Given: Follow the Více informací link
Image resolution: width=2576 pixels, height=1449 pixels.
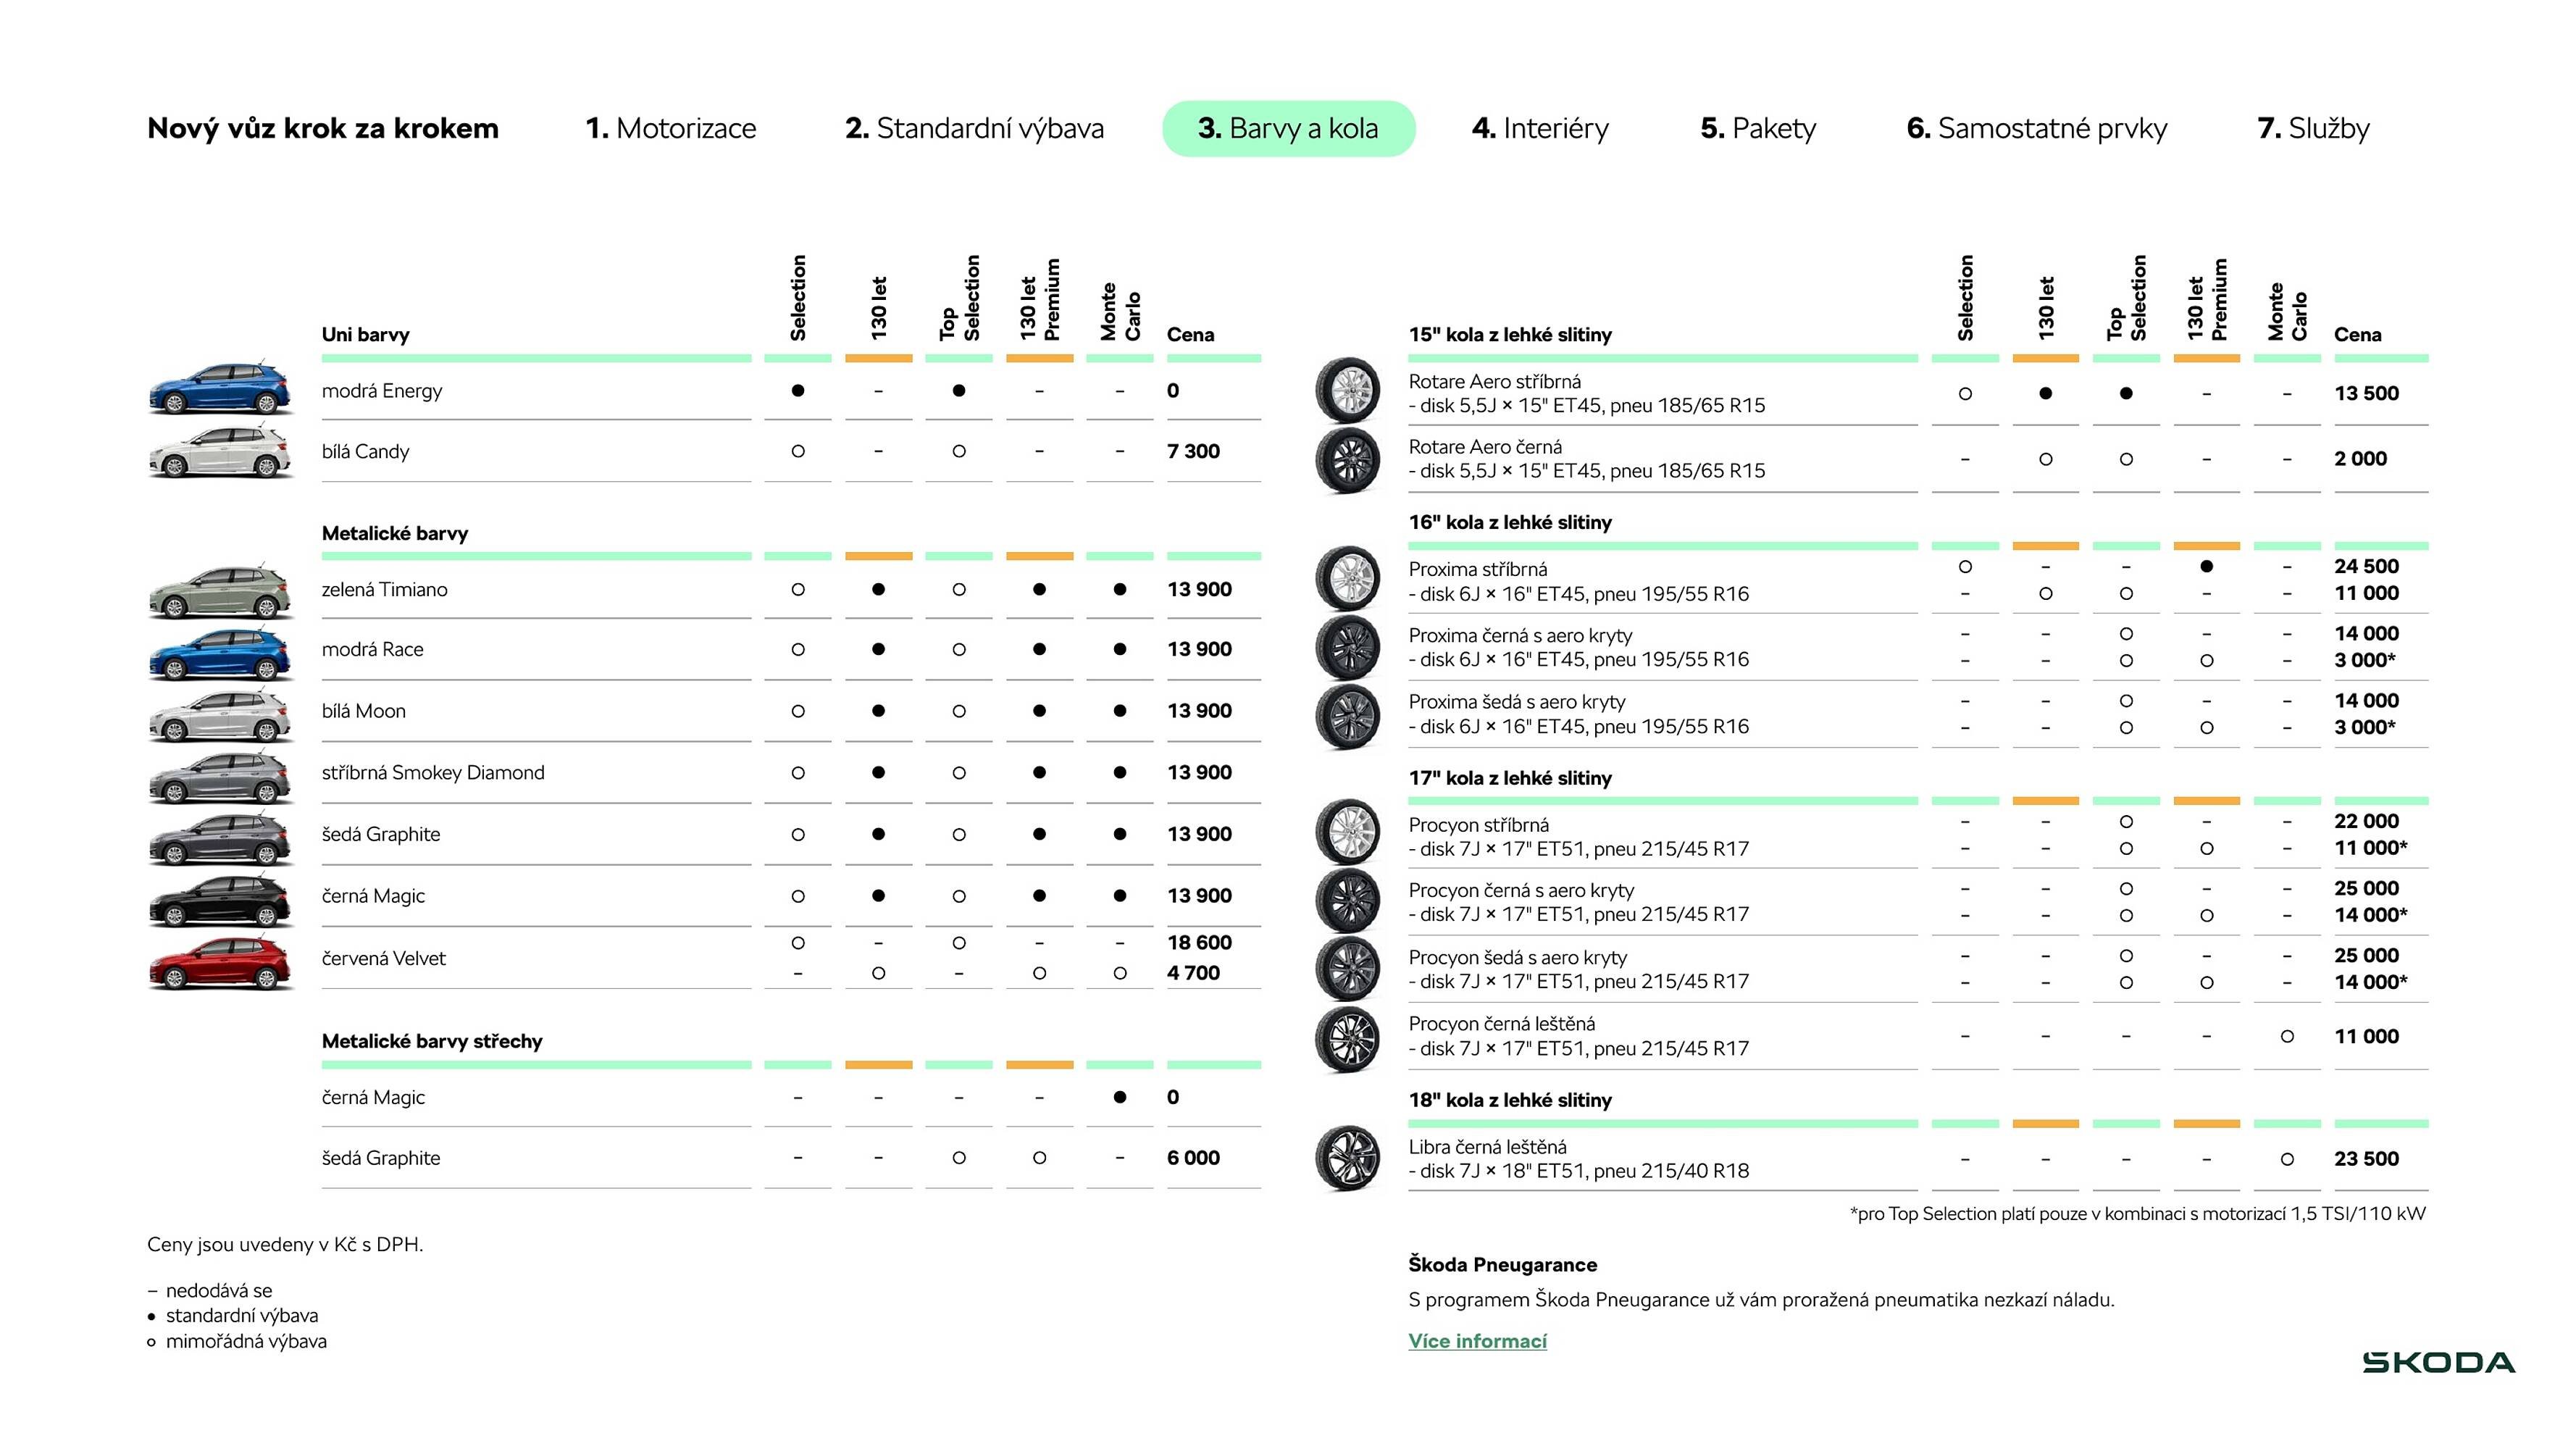Looking at the screenshot, I should pyautogui.click(x=1477, y=1341).
